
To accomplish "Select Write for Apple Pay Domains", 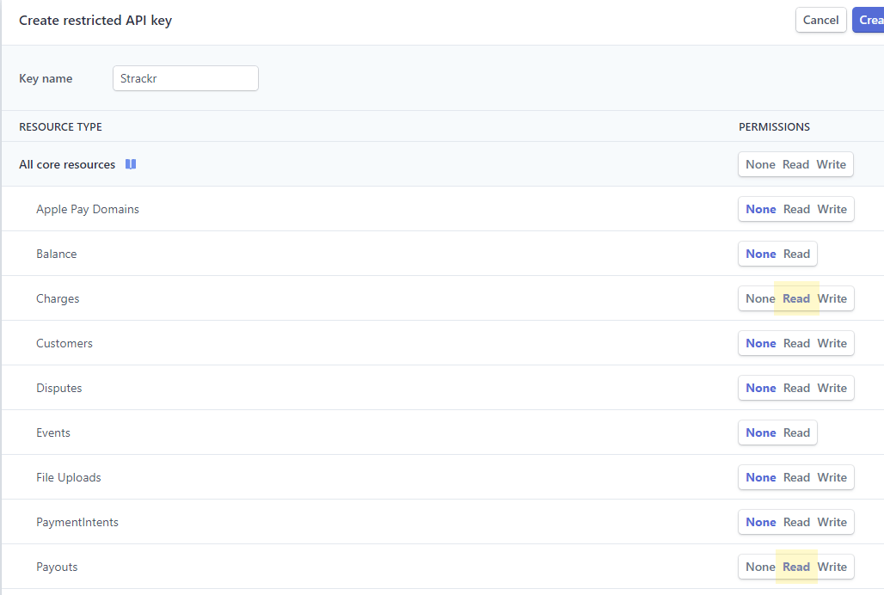I will (x=832, y=209).
